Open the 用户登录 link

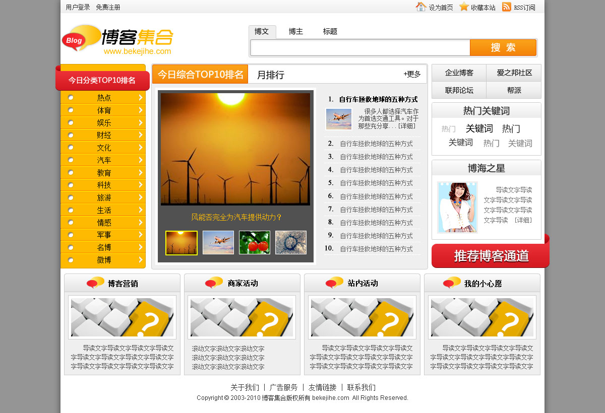coord(78,7)
